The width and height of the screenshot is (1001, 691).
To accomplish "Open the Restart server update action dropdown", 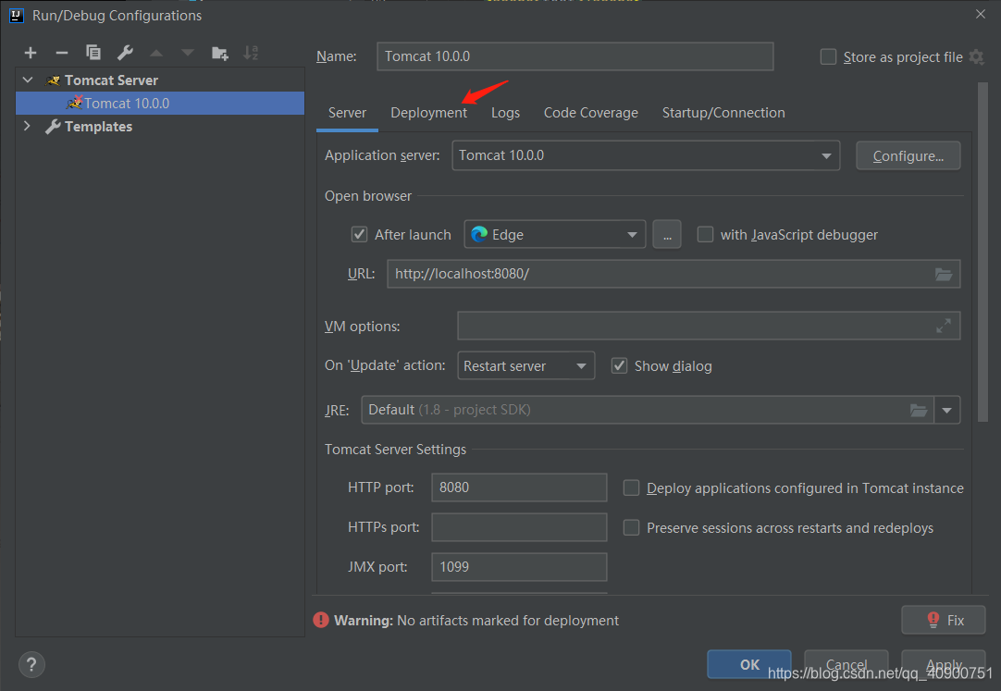I will (526, 365).
